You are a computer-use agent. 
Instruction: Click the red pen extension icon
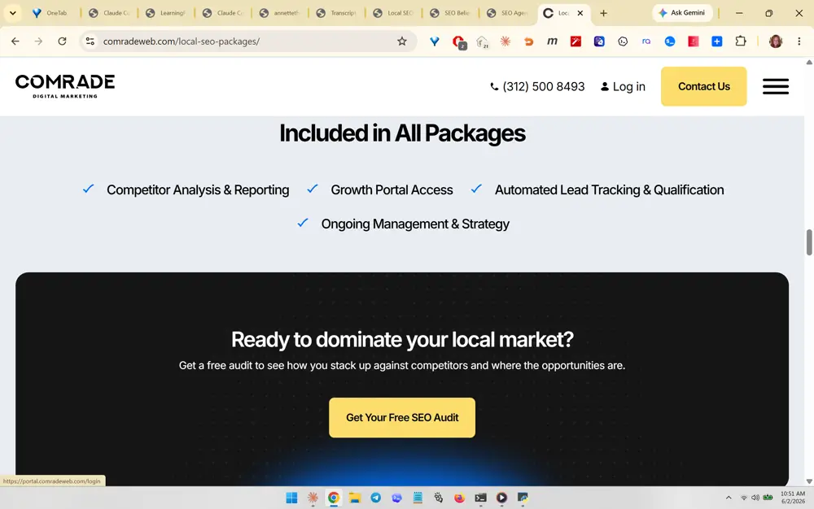point(575,41)
